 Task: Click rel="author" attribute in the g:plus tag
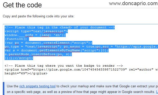coord(141,70)
